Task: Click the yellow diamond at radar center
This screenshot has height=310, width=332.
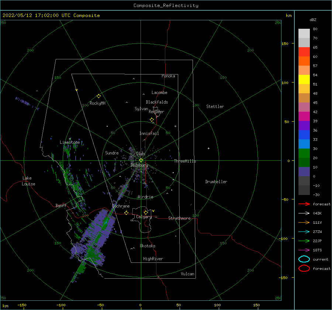Action: pyautogui.click(x=141, y=160)
